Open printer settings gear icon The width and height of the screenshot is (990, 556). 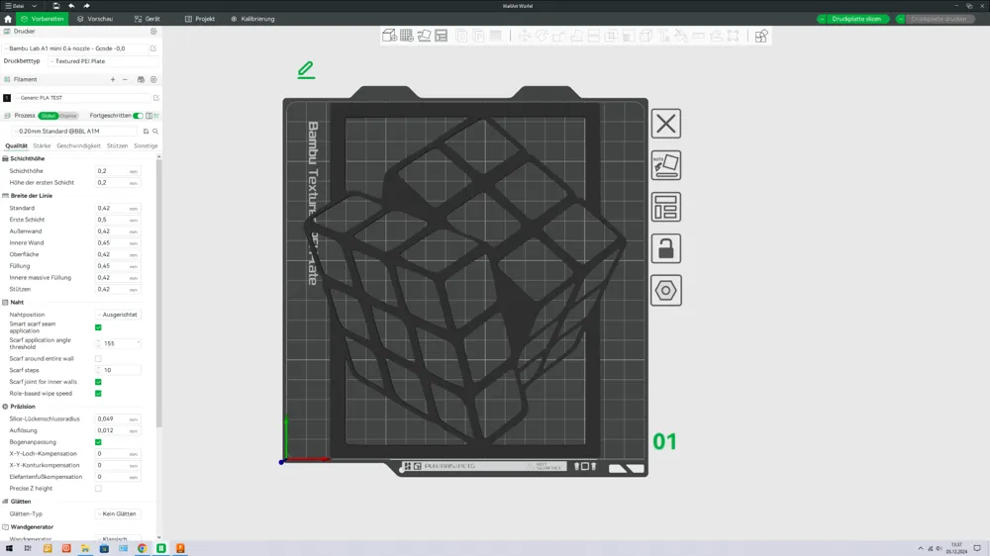[153, 31]
